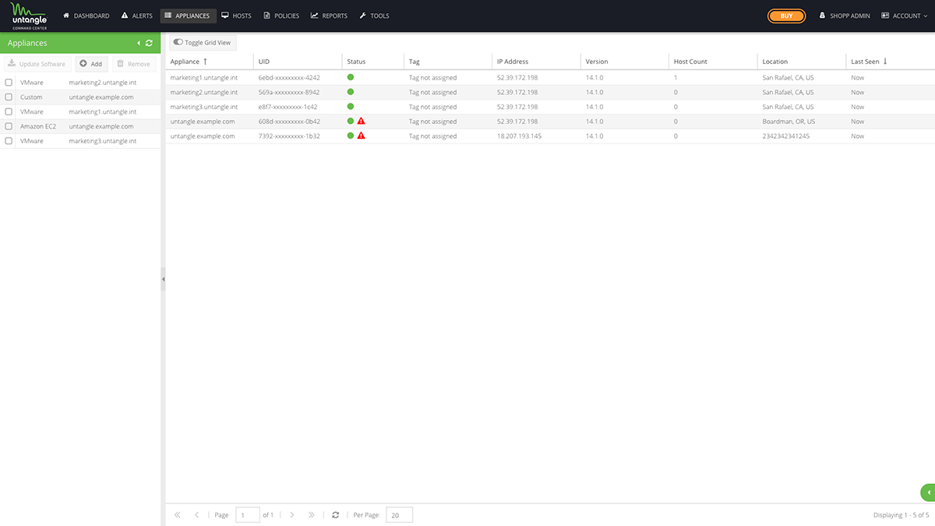This screenshot has height=526, width=935.
Task: Click the green status dot for UID 608d-xxxxxxxxx-0b42
Action: 351,121
